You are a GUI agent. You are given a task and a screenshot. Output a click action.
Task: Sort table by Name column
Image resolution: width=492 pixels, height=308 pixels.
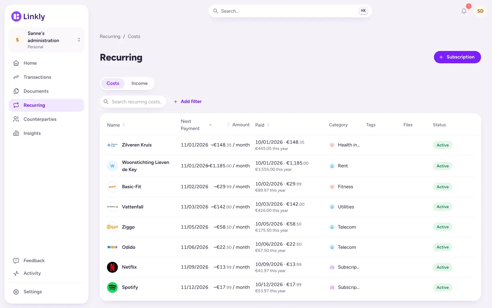[x=116, y=125]
